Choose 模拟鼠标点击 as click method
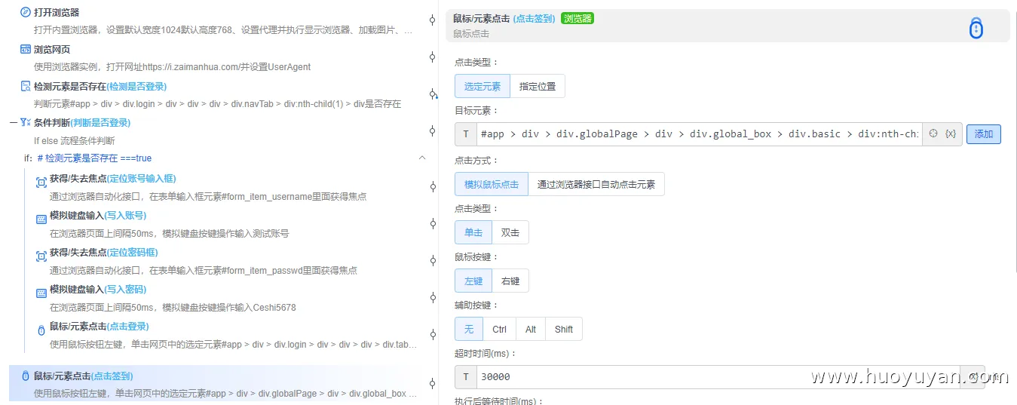The width and height of the screenshot is (1017, 405). point(492,184)
